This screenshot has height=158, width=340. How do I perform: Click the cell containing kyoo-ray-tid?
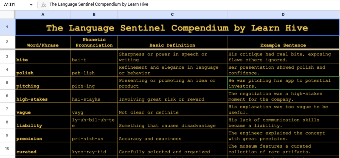(94, 149)
